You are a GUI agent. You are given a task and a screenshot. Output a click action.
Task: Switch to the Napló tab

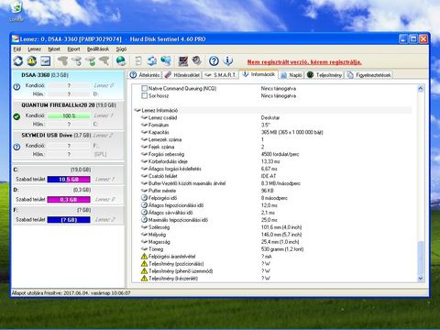pyautogui.click(x=291, y=75)
